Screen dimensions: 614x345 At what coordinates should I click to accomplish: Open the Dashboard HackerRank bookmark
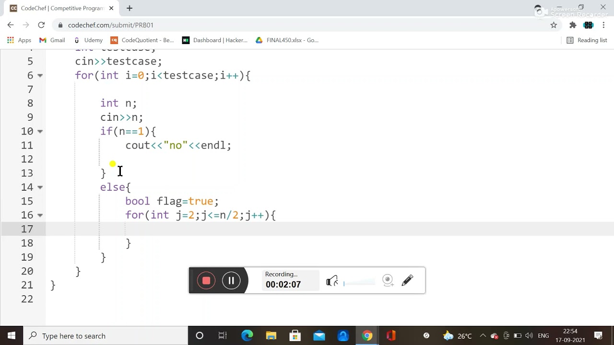[x=215, y=40]
